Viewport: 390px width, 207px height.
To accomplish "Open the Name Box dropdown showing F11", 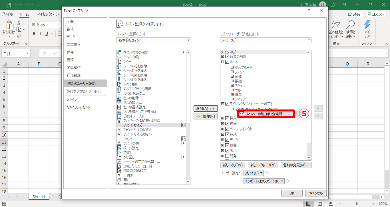I will [27, 53].
